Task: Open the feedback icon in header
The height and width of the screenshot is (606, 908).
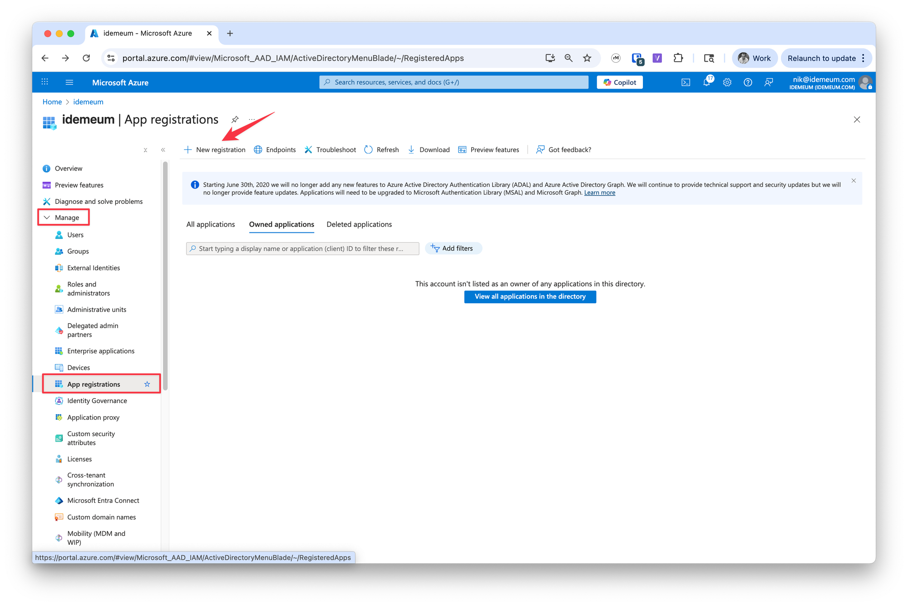Action: 769,82
